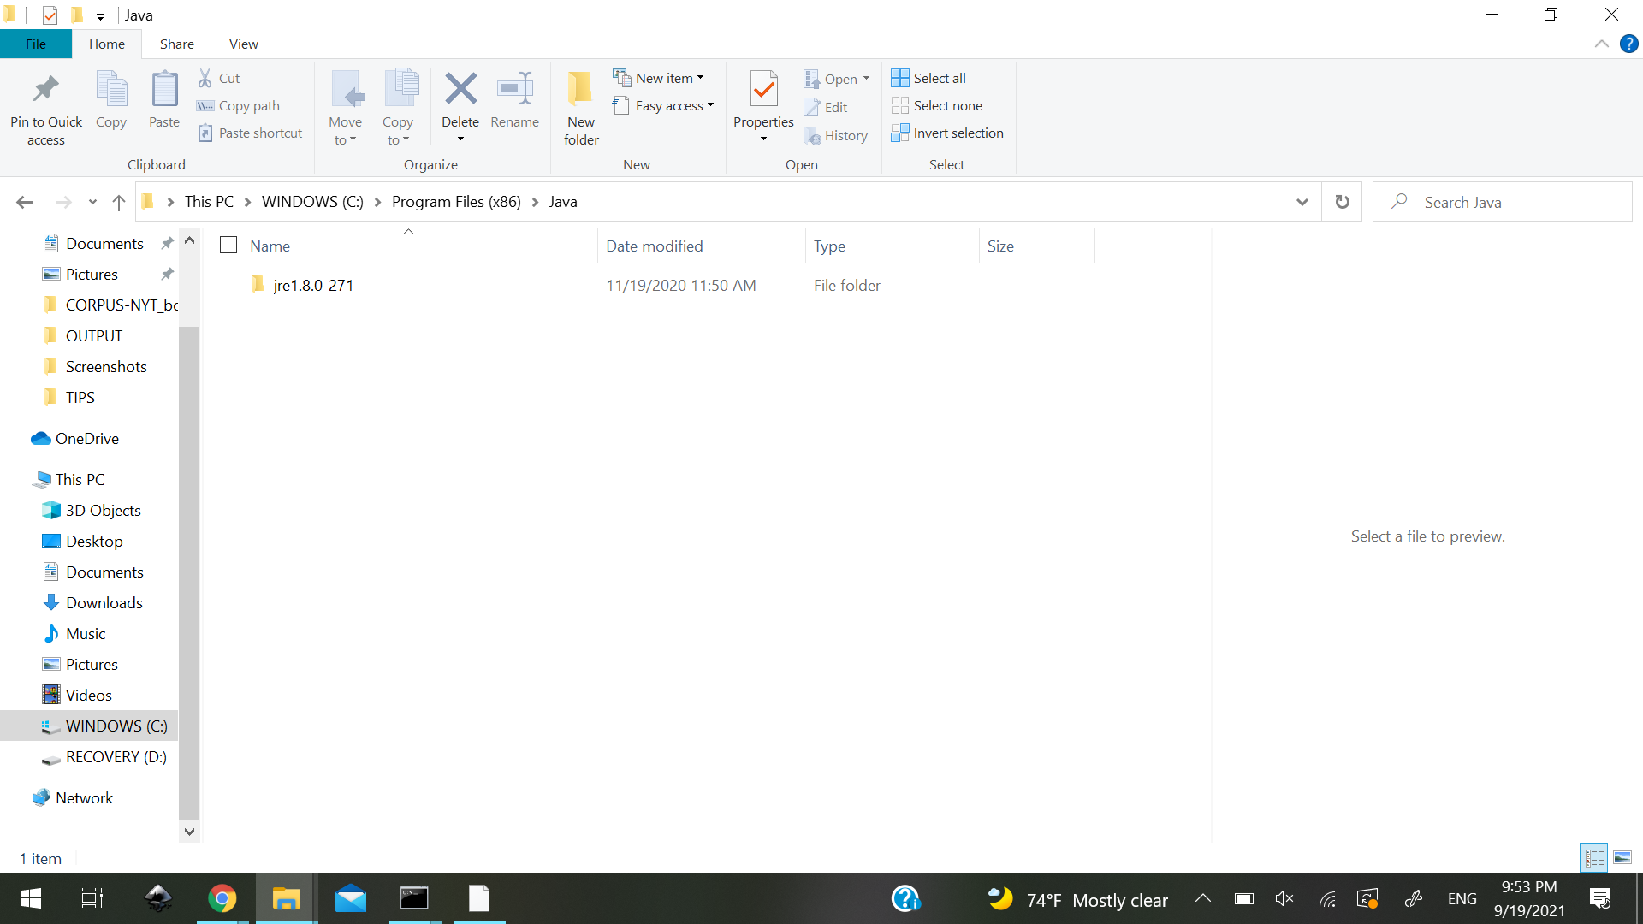This screenshot has height=924, width=1643.
Task: Click the Copy path icon
Action: tap(238, 105)
